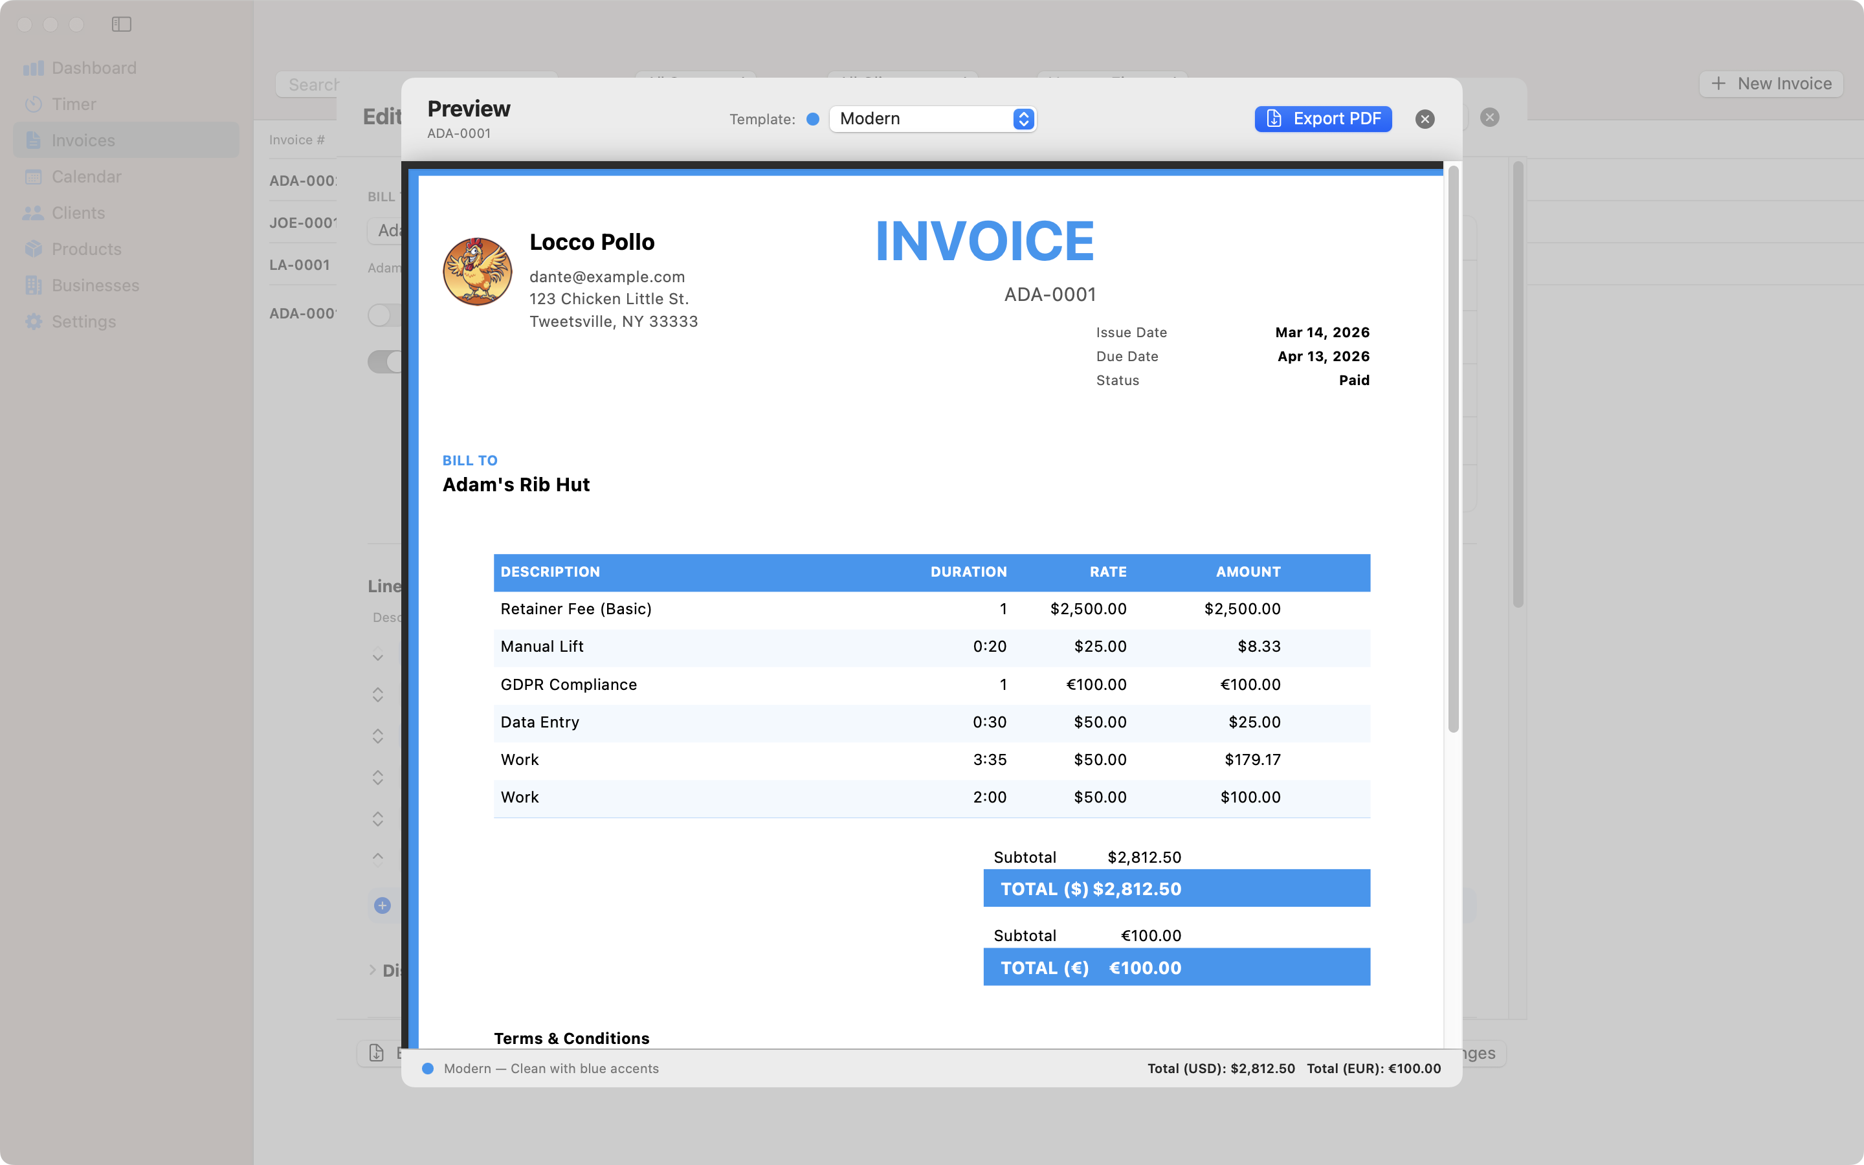The height and width of the screenshot is (1165, 1864).
Task: Click the Adam's Rib Hut client name
Action: pos(516,485)
